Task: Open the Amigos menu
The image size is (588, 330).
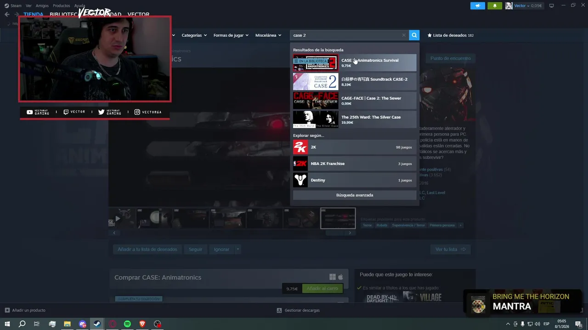Action: pyautogui.click(x=42, y=5)
